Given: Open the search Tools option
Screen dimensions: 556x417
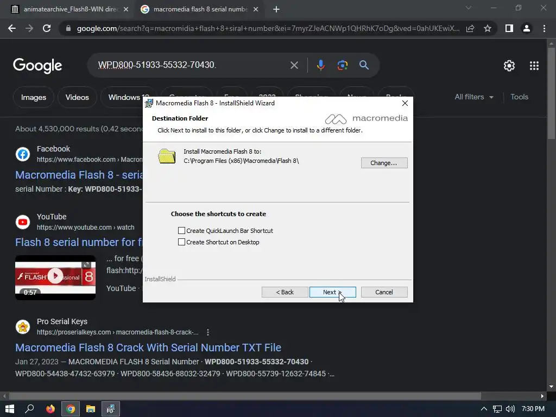Looking at the screenshot, I should (x=519, y=97).
